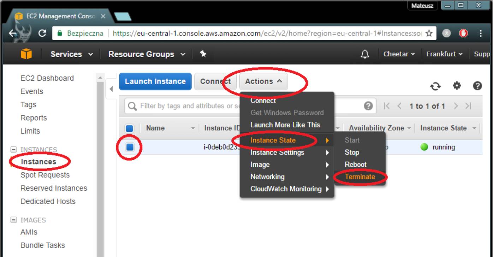The width and height of the screenshot is (493, 257).
Task: Open the Networking submenu
Action: (286, 177)
